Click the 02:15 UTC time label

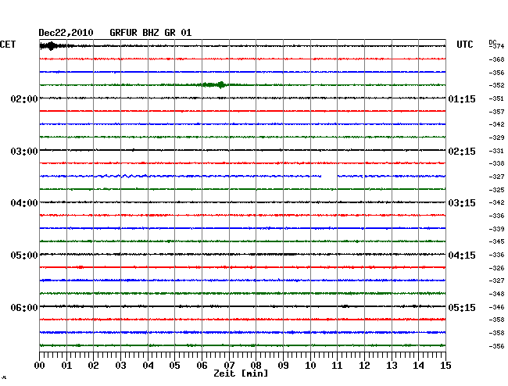tap(462, 152)
